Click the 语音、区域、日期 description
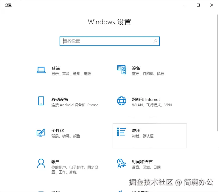 click(x=146, y=167)
